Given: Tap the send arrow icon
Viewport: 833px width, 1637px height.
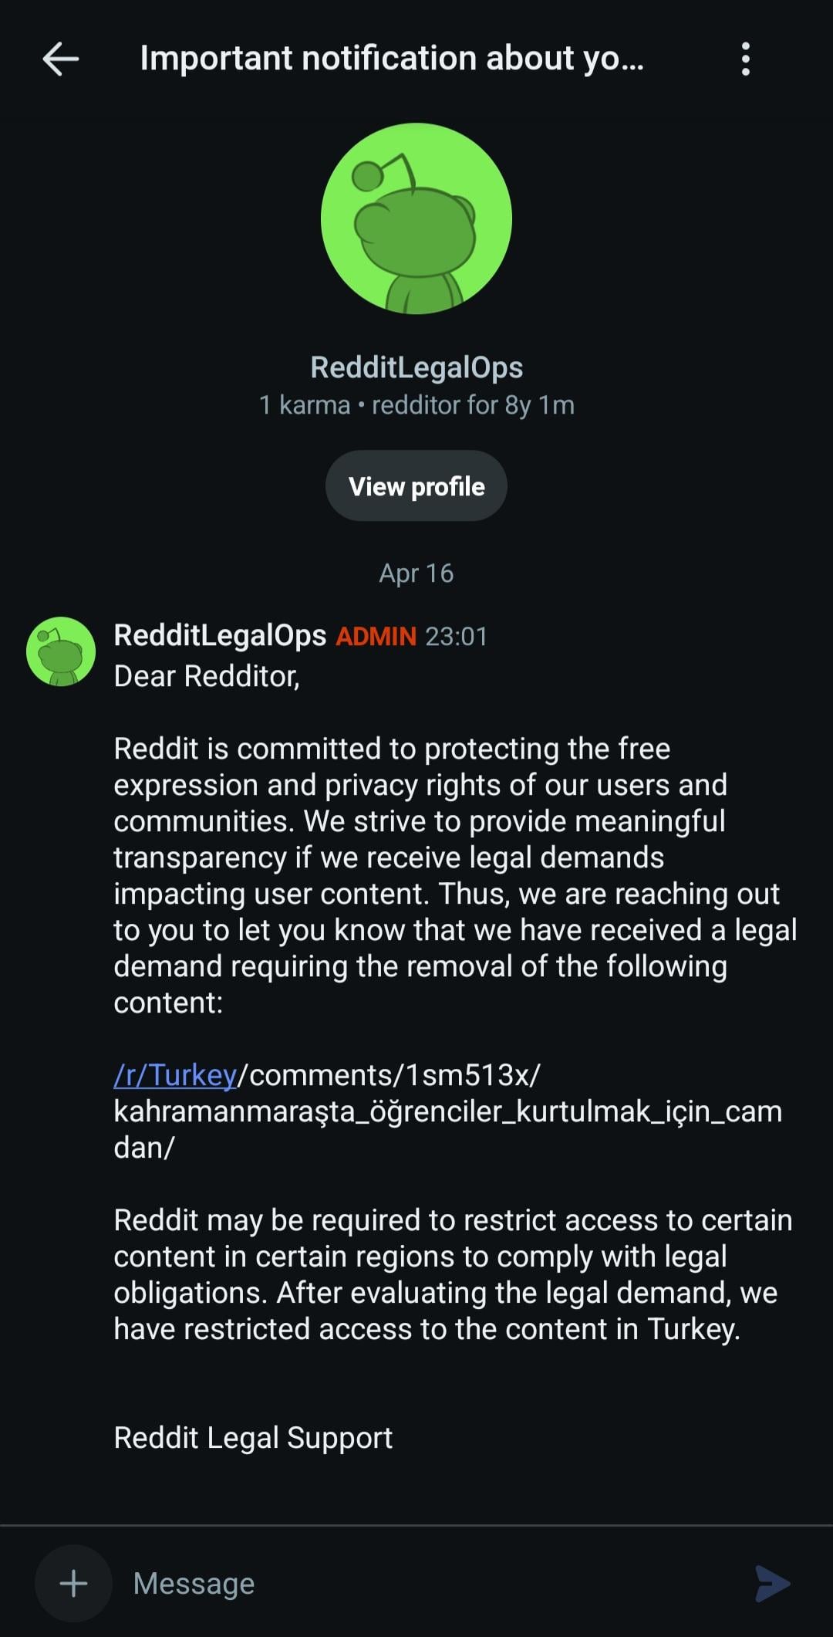Looking at the screenshot, I should (x=772, y=1583).
